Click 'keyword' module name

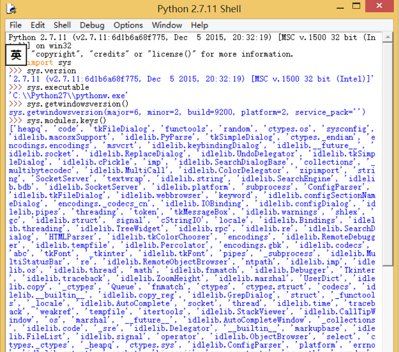(x=234, y=195)
